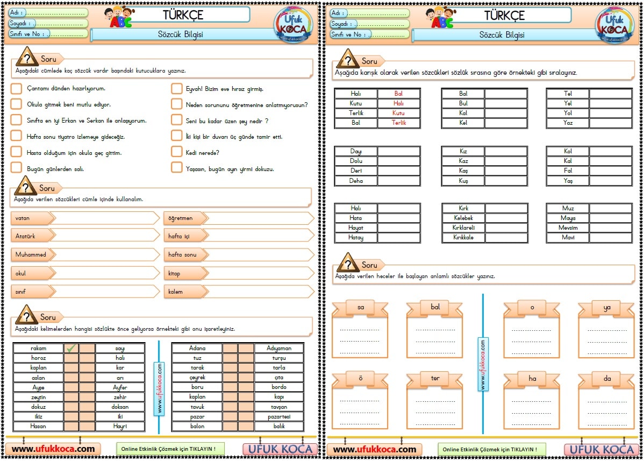The height and width of the screenshot is (461, 644).
Task: Open www.ufukkoca.com link on right page footer
Action: (x=375, y=450)
